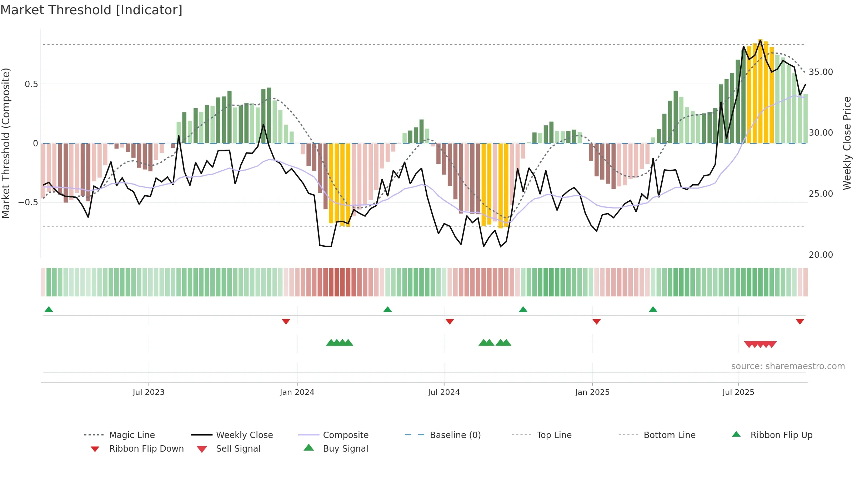This screenshot has width=857, height=482.
Task: Click the first ribbon flip up marker in early 2023
Action: pyautogui.click(x=49, y=309)
